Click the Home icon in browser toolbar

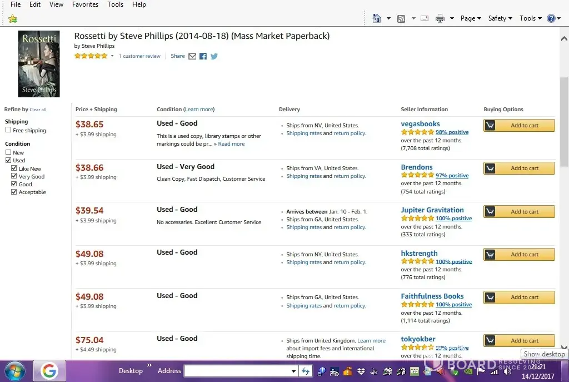click(x=377, y=18)
